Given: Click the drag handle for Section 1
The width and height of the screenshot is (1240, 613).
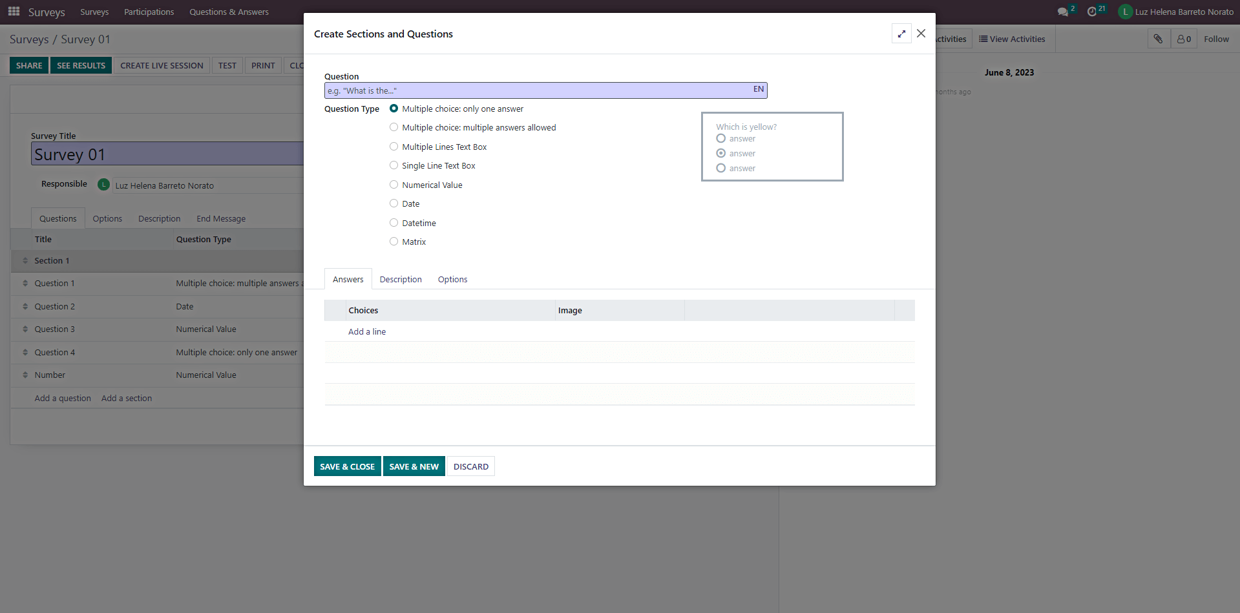Looking at the screenshot, I should click(x=25, y=261).
